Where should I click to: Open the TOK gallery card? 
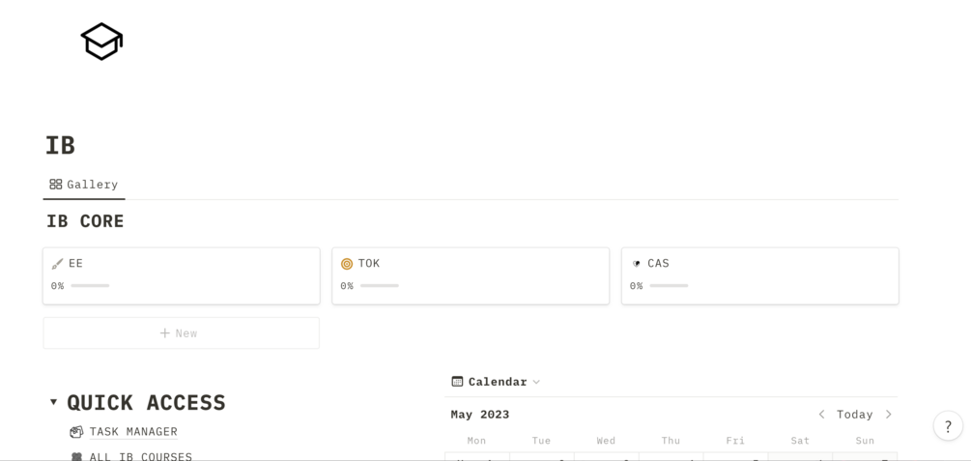point(471,276)
